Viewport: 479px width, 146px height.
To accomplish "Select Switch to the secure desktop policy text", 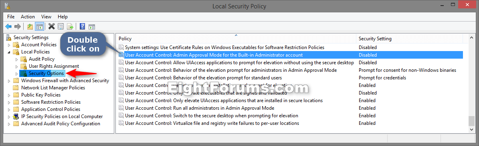I will (x=212, y=116).
